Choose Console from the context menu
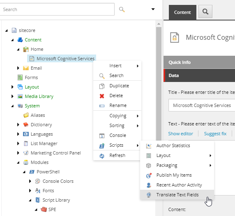The height and width of the screenshot is (216, 235). [117, 135]
